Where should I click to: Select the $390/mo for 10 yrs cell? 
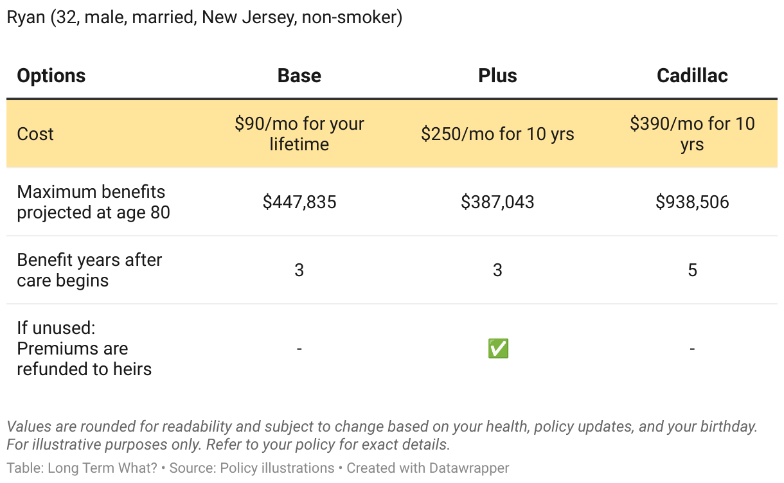(x=692, y=134)
